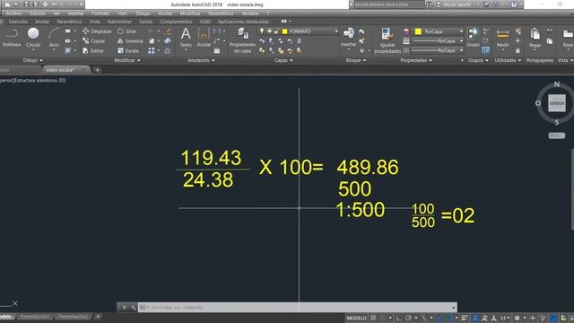Select the Arco draw tool
Screen dimensions: 574x323
tap(54, 38)
